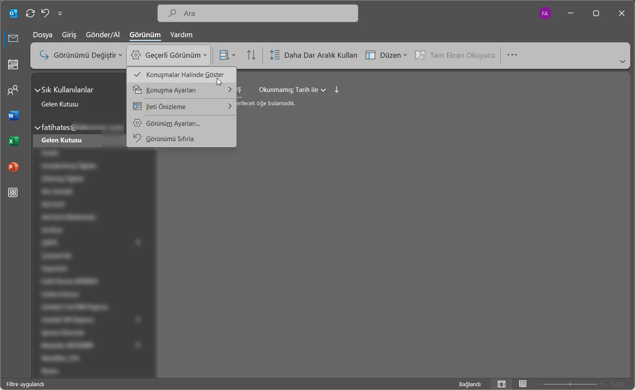The image size is (635, 390).
Task: Launch Word from the app sidebar
Action: 13,116
